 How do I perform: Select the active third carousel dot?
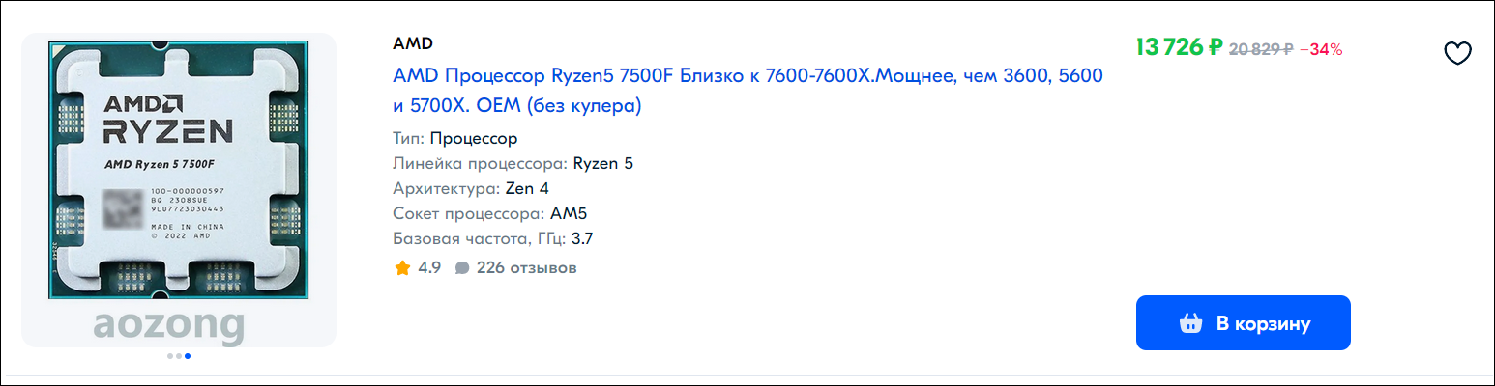coord(187,356)
